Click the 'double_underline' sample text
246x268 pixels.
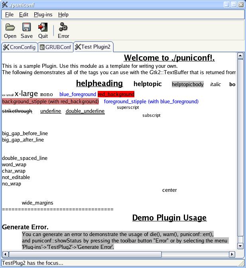(85, 111)
